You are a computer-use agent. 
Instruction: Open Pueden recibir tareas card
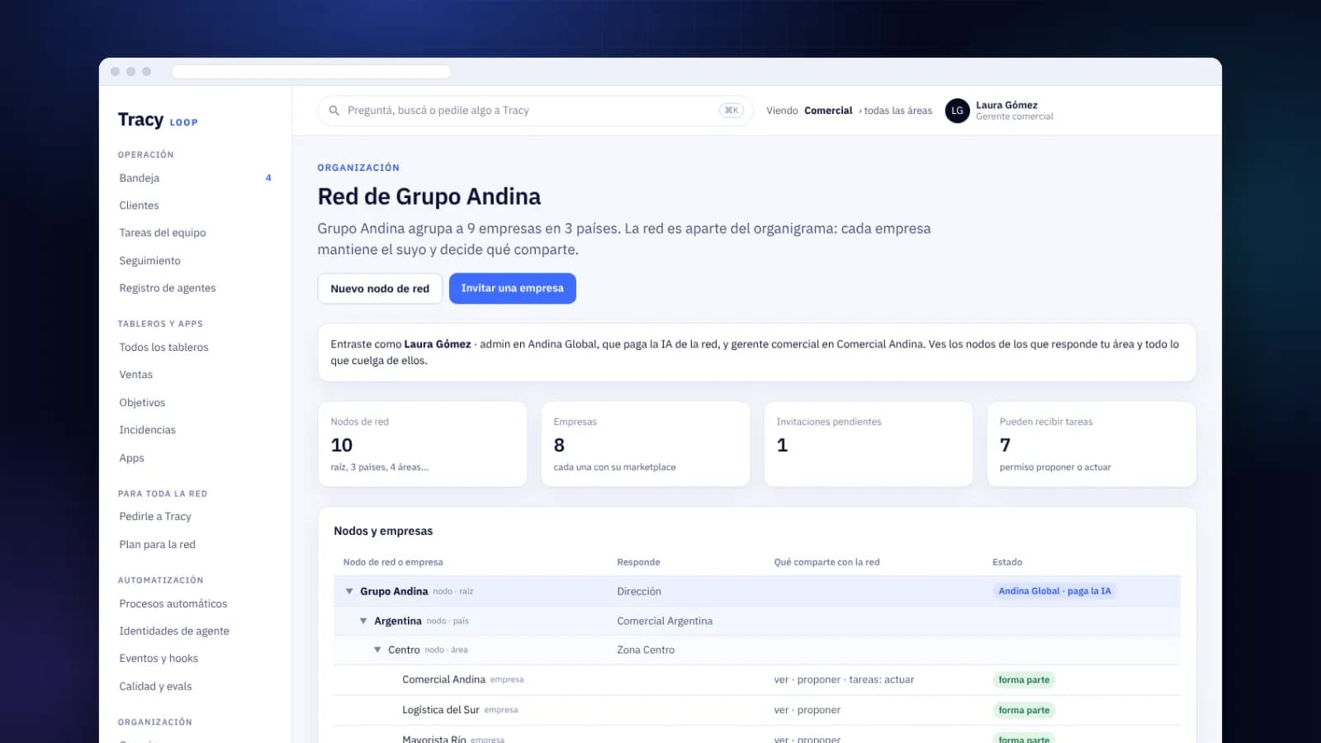tap(1091, 444)
